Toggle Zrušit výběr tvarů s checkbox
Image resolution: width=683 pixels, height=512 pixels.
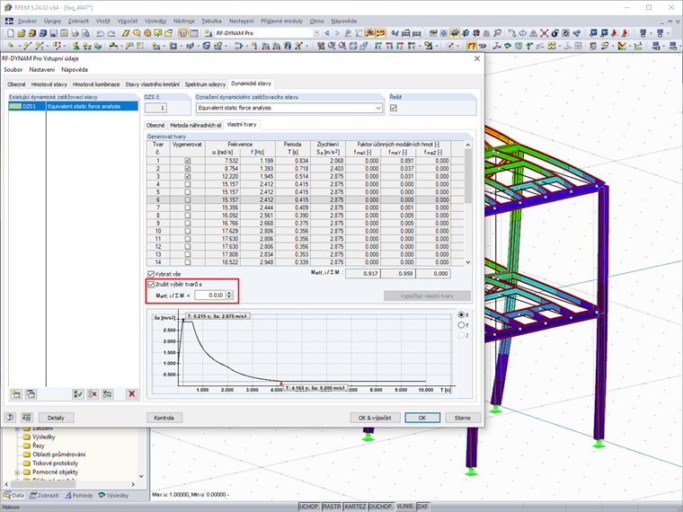(x=151, y=285)
